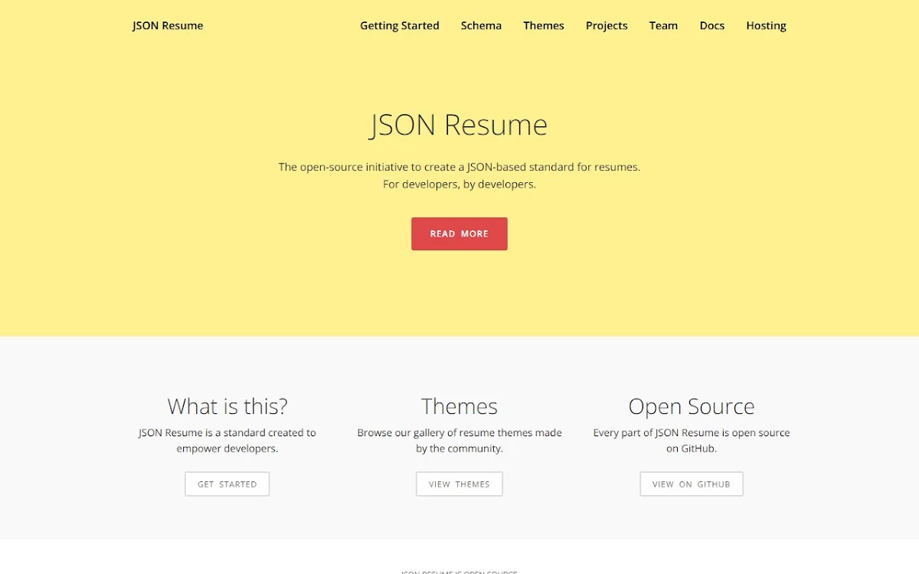Click 'Every part of JSON Resume' description
This screenshot has width=919, height=574.
pos(692,441)
